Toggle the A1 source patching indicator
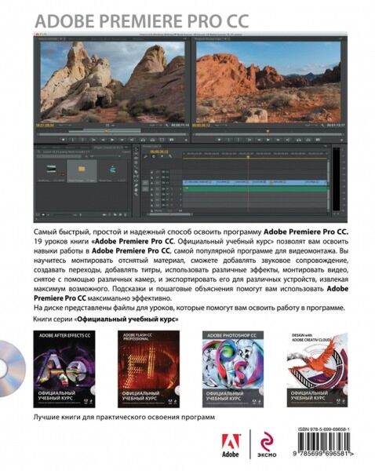Image resolution: width=375 pixels, height=471 pixels. pyautogui.click(x=145, y=189)
